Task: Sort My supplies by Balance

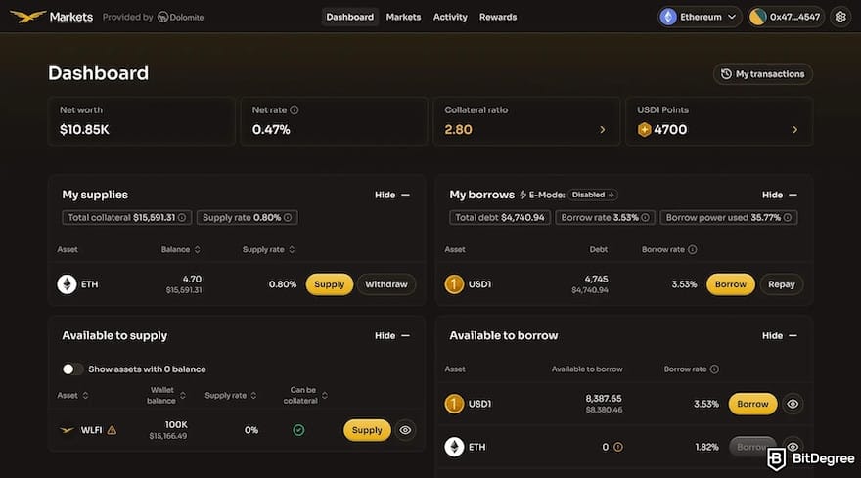Action: tap(181, 249)
